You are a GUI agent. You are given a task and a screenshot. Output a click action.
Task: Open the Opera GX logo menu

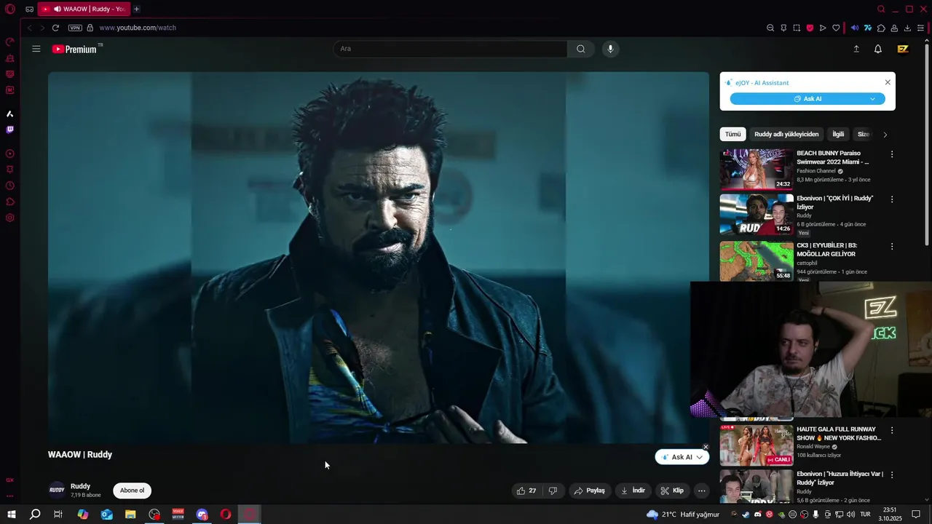[10, 9]
